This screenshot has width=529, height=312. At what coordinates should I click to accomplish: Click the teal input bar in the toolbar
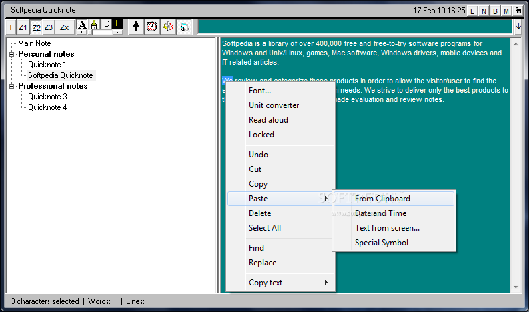(355, 27)
